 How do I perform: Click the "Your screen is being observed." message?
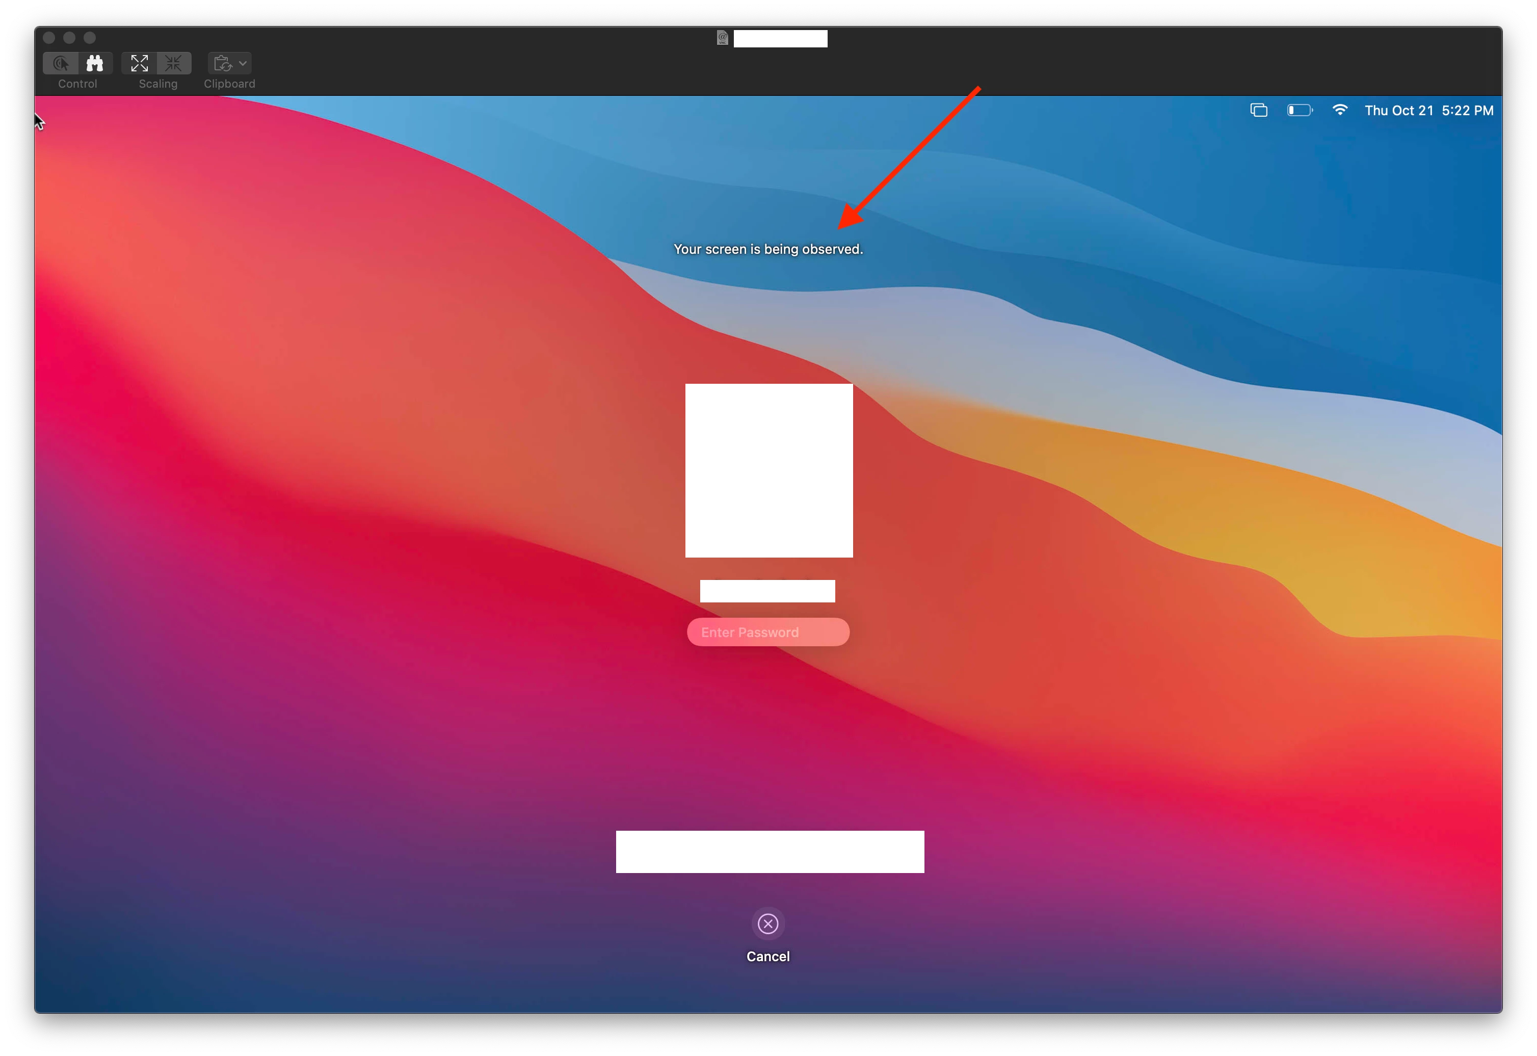point(768,249)
